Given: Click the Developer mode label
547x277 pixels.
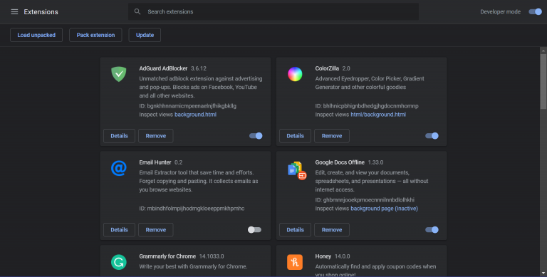Looking at the screenshot, I should coord(500,12).
